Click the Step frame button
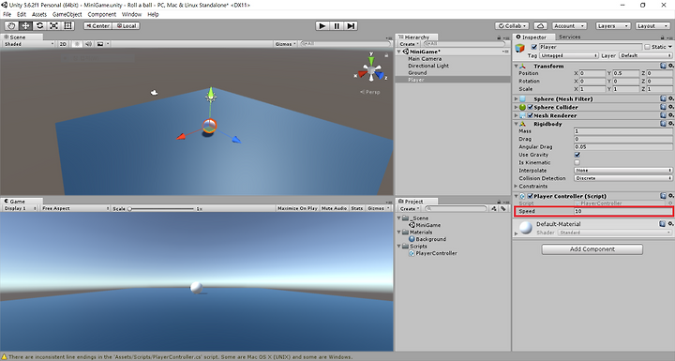This screenshot has height=361, width=675. point(351,26)
